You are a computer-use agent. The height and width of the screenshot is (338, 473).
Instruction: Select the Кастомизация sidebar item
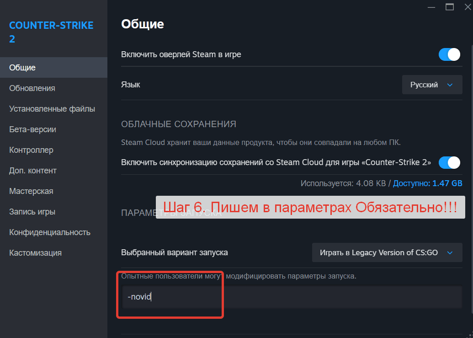[35, 253]
